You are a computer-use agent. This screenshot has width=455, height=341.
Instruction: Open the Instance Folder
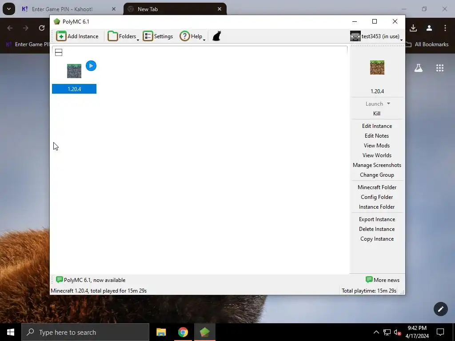[x=377, y=207]
